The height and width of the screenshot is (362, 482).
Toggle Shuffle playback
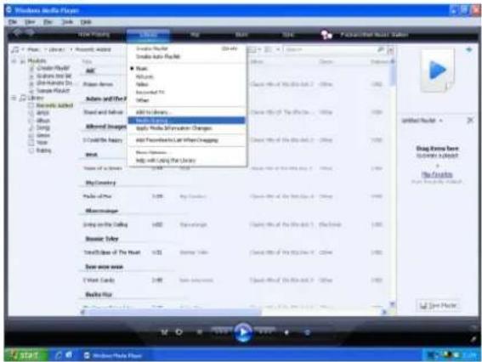[164, 332]
